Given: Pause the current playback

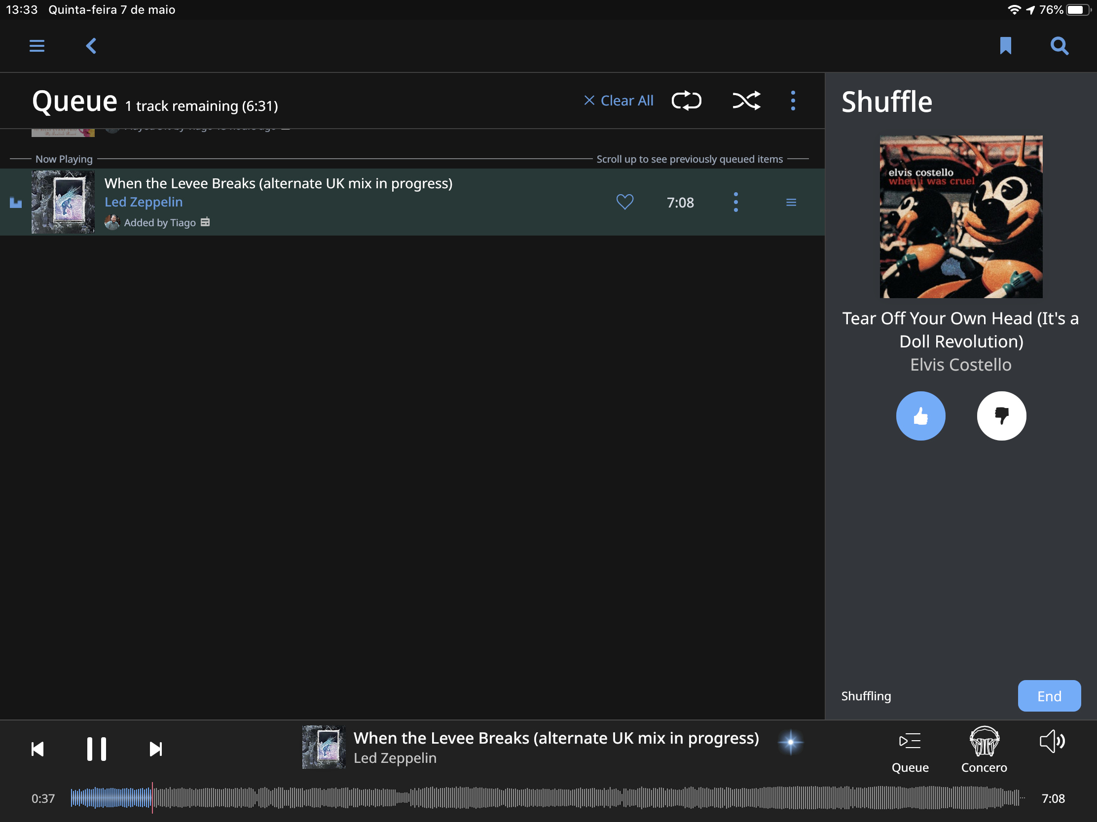Looking at the screenshot, I should point(96,749).
